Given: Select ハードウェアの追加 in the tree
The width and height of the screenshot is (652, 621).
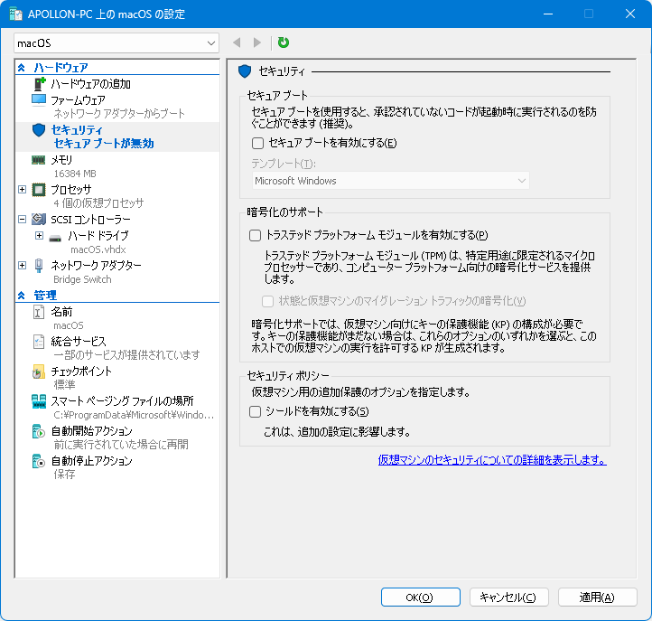Looking at the screenshot, I should [x=90, y=84].
